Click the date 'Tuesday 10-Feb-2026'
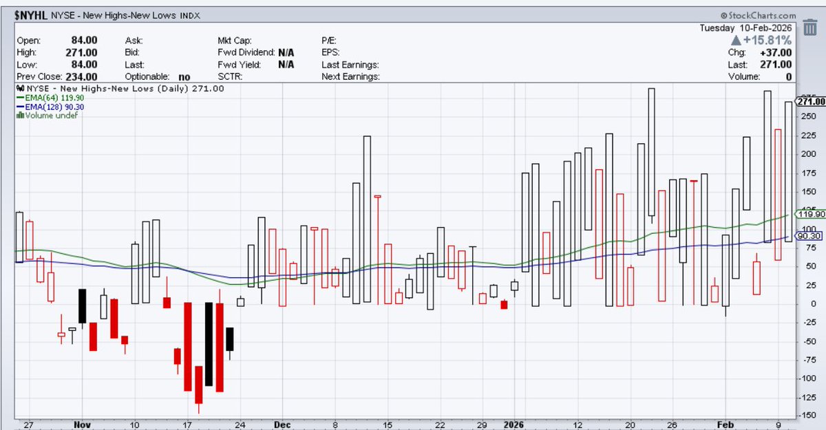This screenshot has height=430, width=826. pyautogui.click(x=745, y=28)
